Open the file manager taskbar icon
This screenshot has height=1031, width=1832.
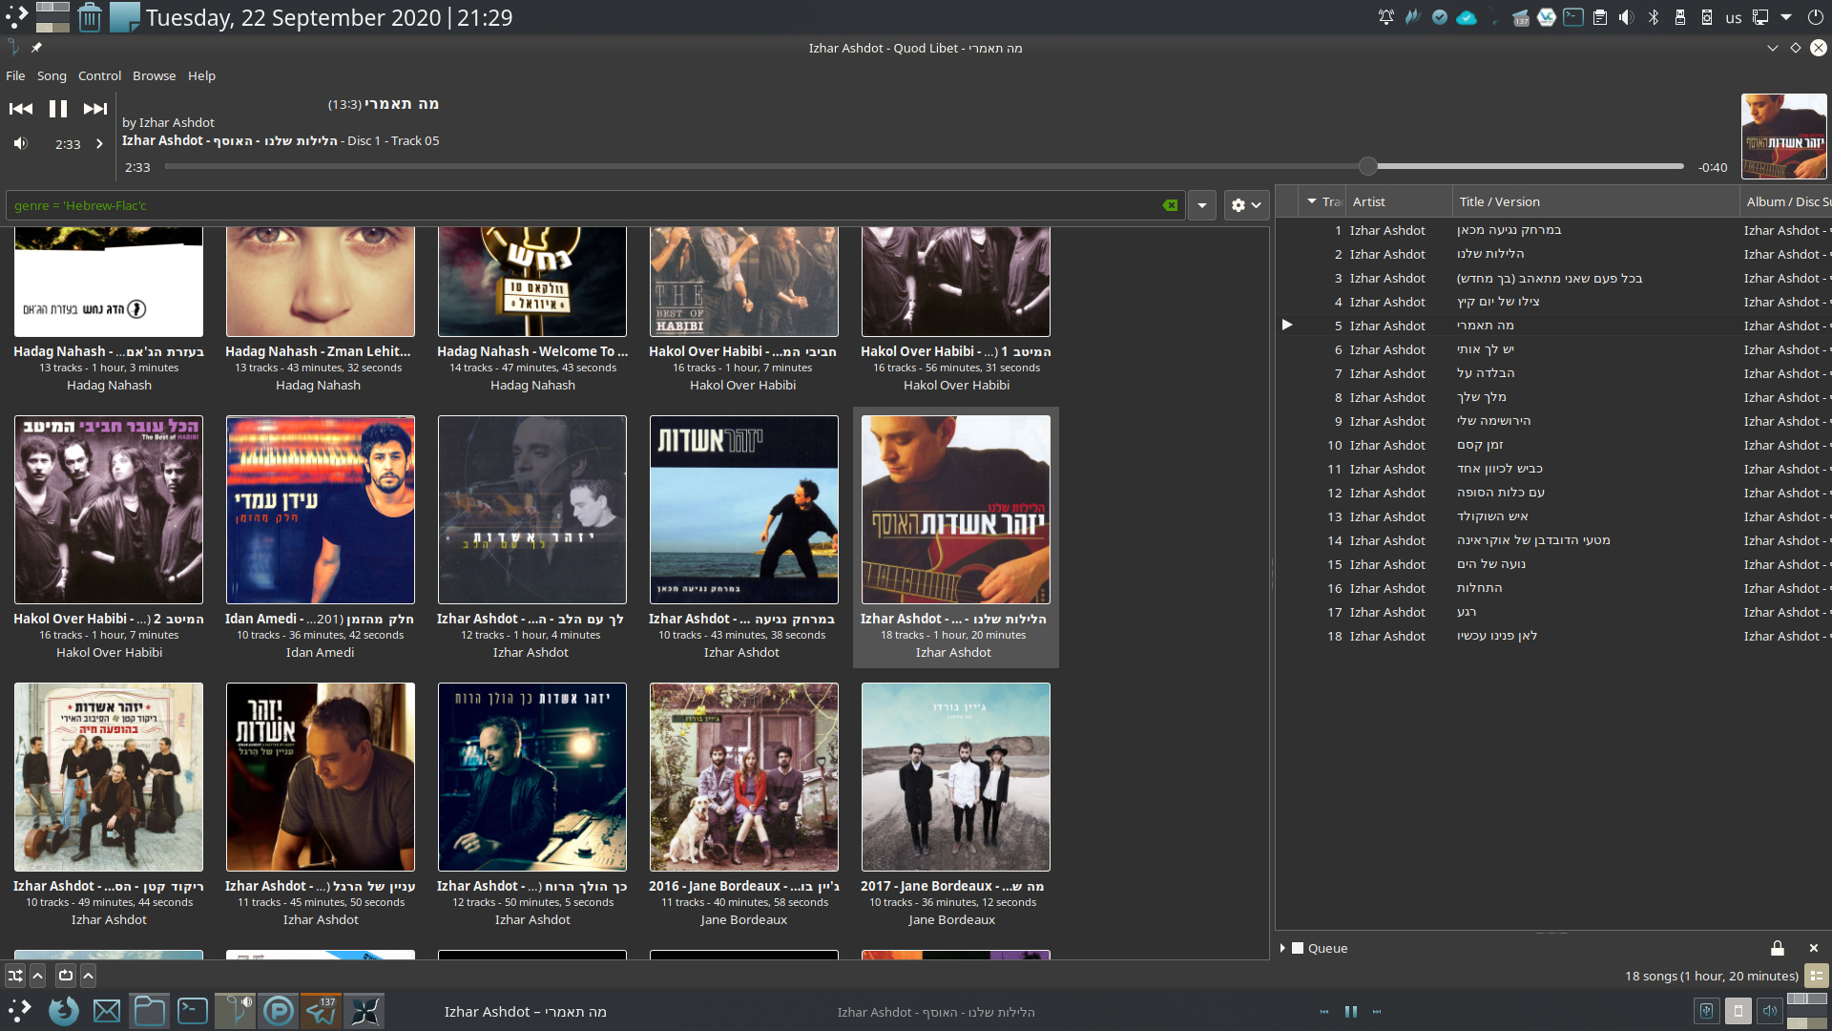(x=150, y=1011)
